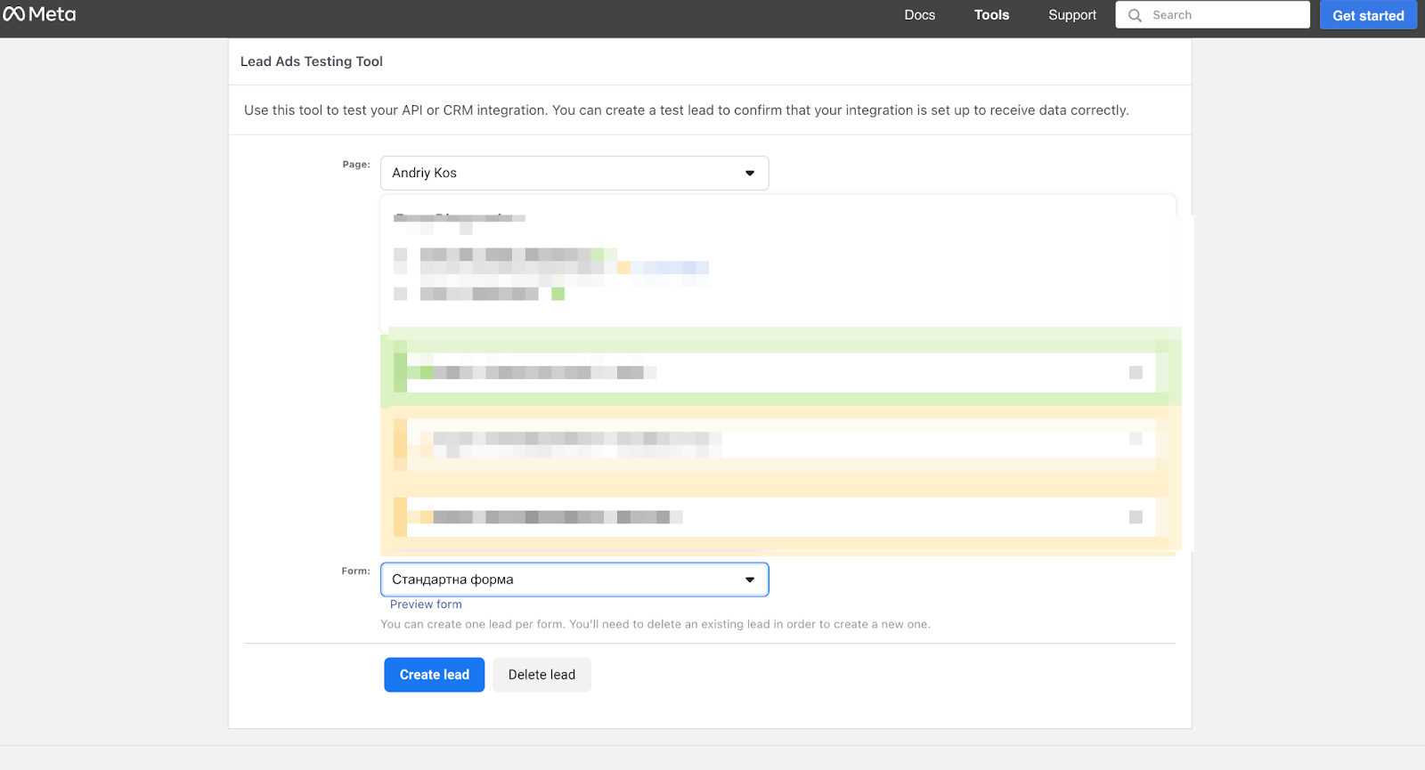Viewport: 1425px width, 770px height.
Task: Open the Support menu
Action: coord(1071,15)
